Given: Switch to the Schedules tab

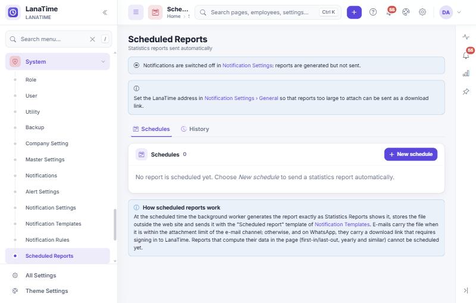Looking at the screenshot, I should pyautogui.click(x=151, y=129).
